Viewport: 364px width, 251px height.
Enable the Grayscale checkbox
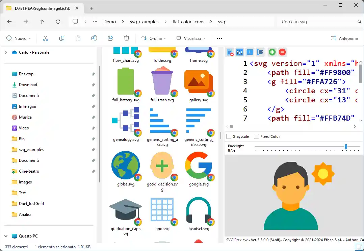pos(229,136)
